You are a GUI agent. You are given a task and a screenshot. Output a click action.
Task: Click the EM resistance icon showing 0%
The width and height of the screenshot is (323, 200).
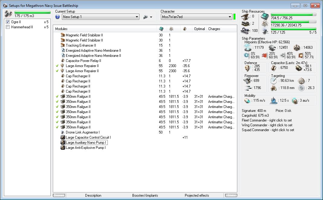point(246,55)
